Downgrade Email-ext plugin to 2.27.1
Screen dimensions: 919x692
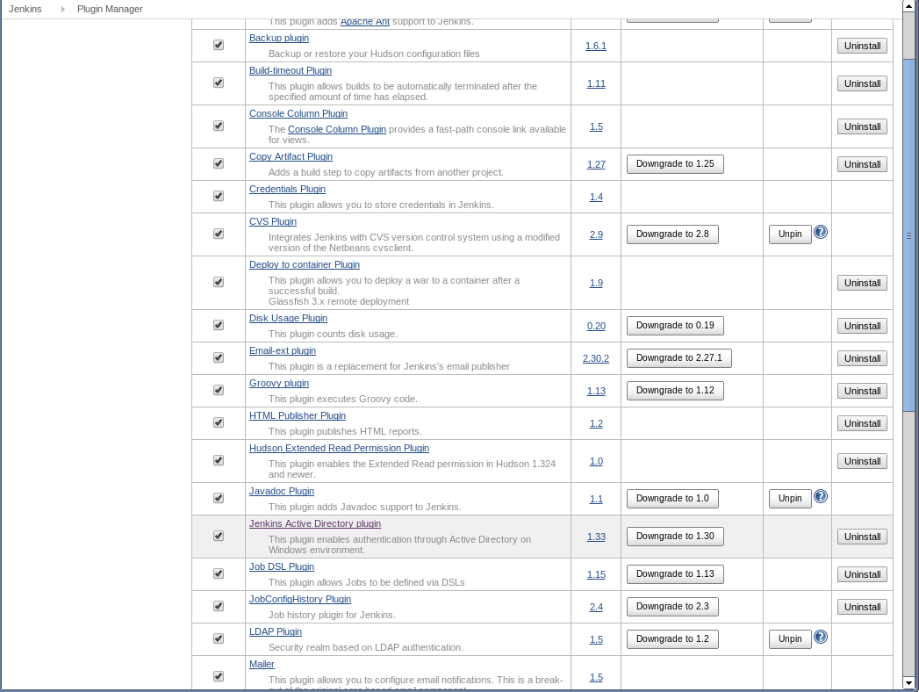pos(679,357)
